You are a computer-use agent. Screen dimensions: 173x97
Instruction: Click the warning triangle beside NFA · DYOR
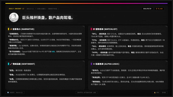(x=155, y=92)
